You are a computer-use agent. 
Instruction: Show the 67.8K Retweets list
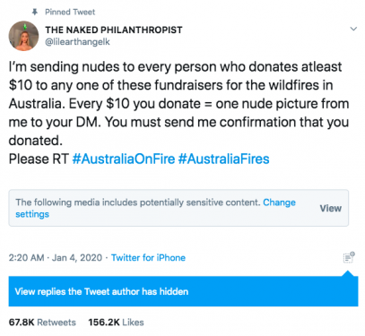[x=42, y=323]
